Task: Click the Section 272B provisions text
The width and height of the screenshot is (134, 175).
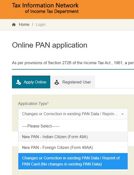Action: (x=73, y=63)
